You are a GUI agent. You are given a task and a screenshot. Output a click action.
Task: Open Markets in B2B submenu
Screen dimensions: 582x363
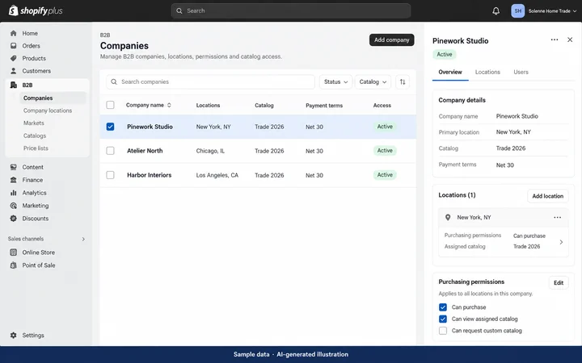[x=33, y=123]
